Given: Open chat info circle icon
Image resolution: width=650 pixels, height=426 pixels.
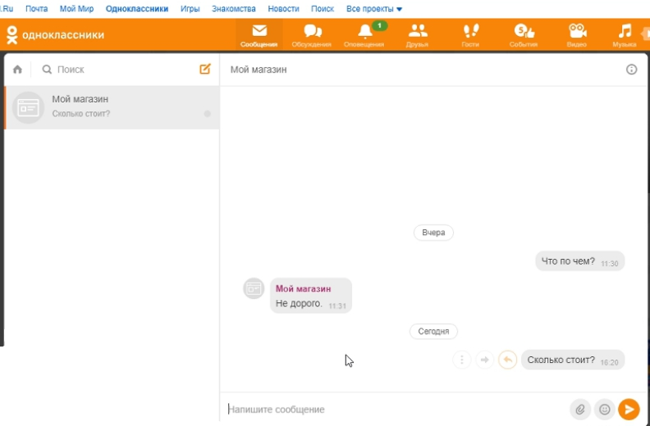Looking at the screenshot, I should 631,70.
